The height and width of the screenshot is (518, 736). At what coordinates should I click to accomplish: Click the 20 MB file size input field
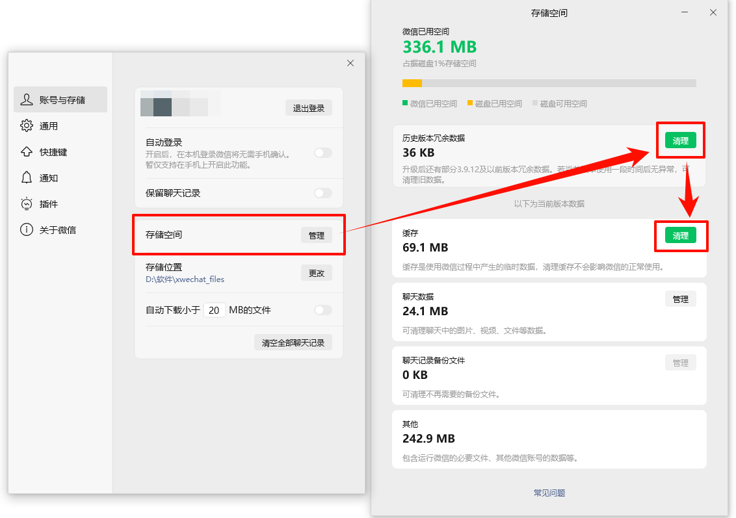point(214,310)
